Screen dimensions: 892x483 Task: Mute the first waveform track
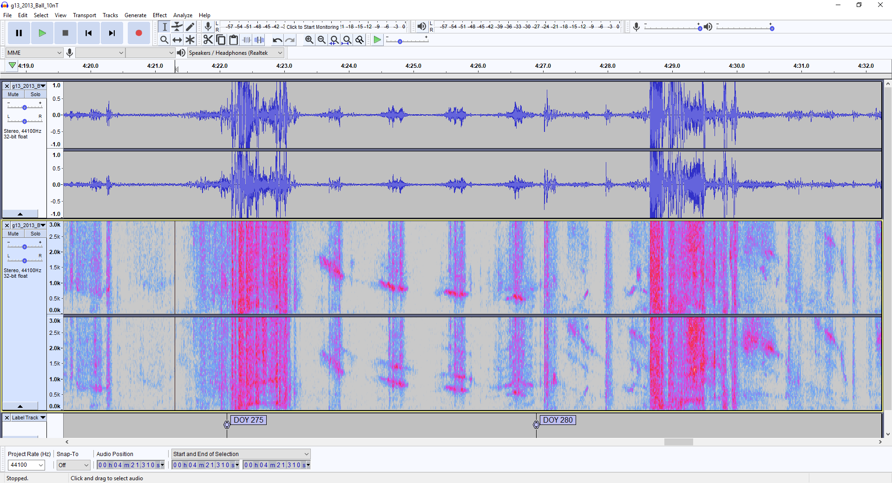pos(13,94)
